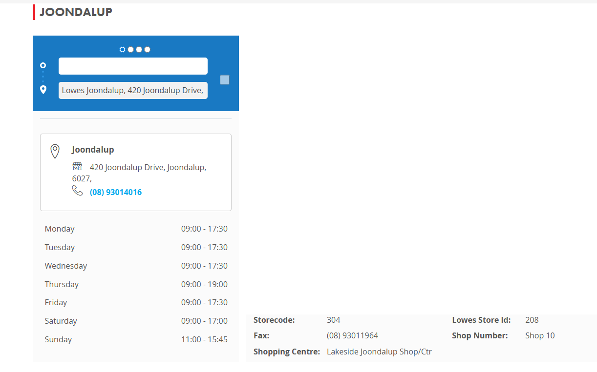
Task: Click the Shop Number label
Action: (480, 335)
